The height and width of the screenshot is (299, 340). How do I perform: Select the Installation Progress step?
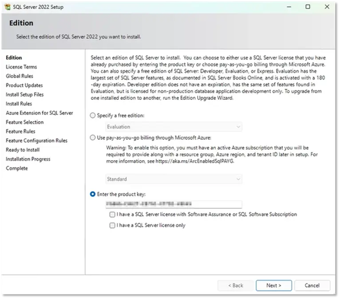(28, 159)
